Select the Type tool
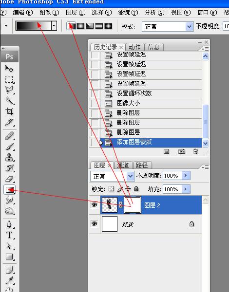Screen dimensions: 229x292 tap(9, 235)
